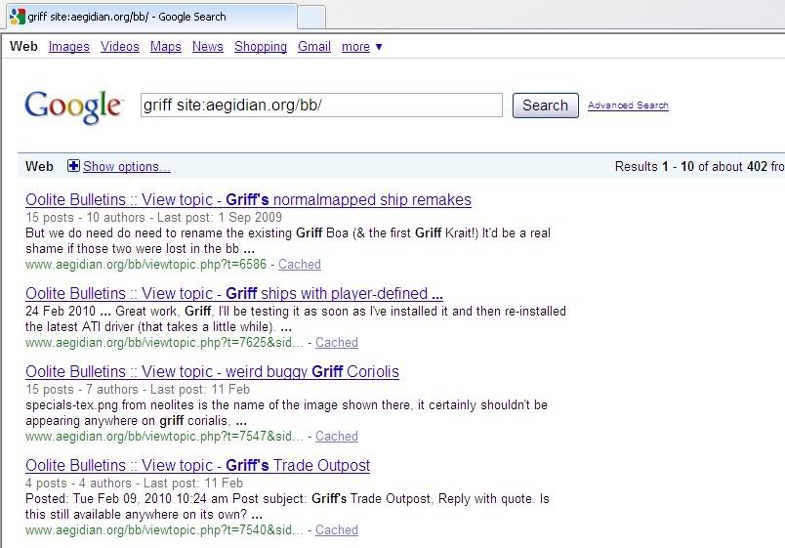The height and width of the screenshot is (548, 785).
Task: Open the Advanced Search link
Action: (x=628, y=105)
